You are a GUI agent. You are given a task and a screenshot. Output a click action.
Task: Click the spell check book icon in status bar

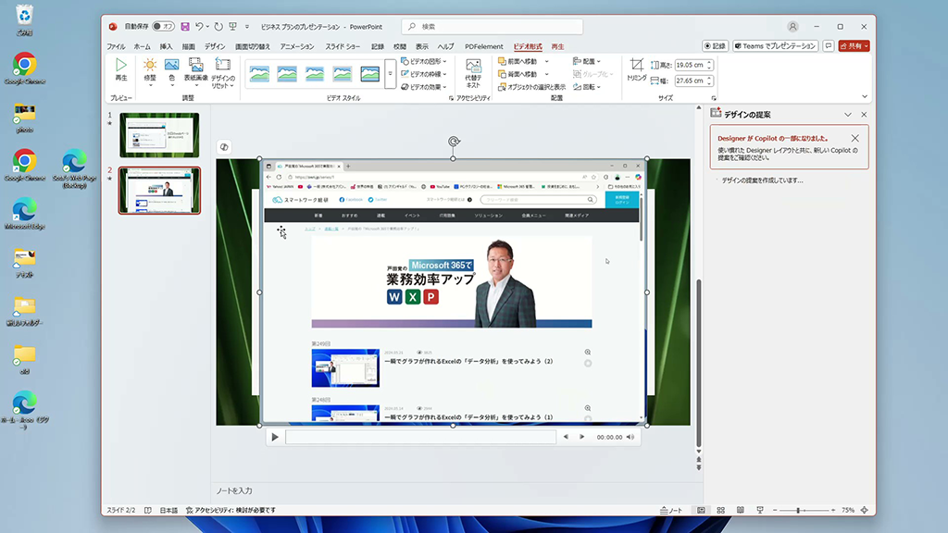(x=148, y=510)
